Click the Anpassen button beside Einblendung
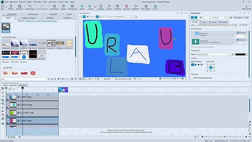 click(241, 33)
